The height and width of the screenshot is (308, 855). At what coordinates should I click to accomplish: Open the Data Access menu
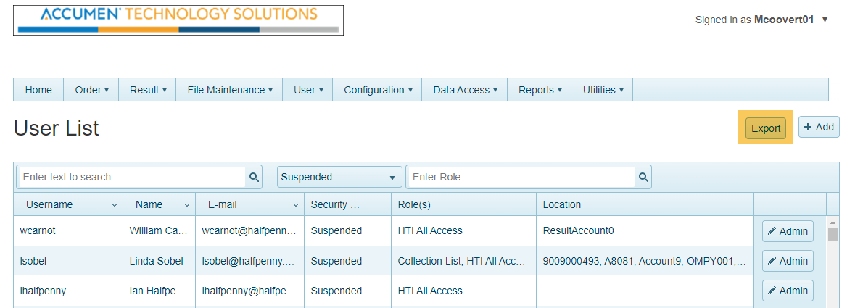pos(465,90)
